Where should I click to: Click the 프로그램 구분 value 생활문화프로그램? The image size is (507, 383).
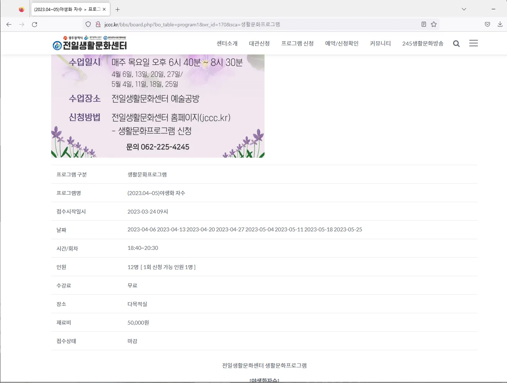[147, 174]
